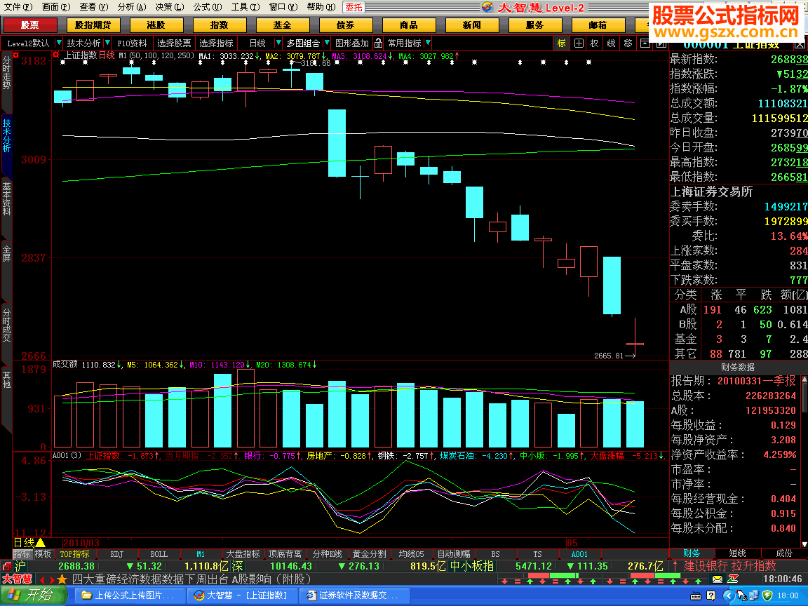This screenshot has width=808, height=606.
Task: Click the 选择股票 toolbar item
Action: click(x=174, y=43)
